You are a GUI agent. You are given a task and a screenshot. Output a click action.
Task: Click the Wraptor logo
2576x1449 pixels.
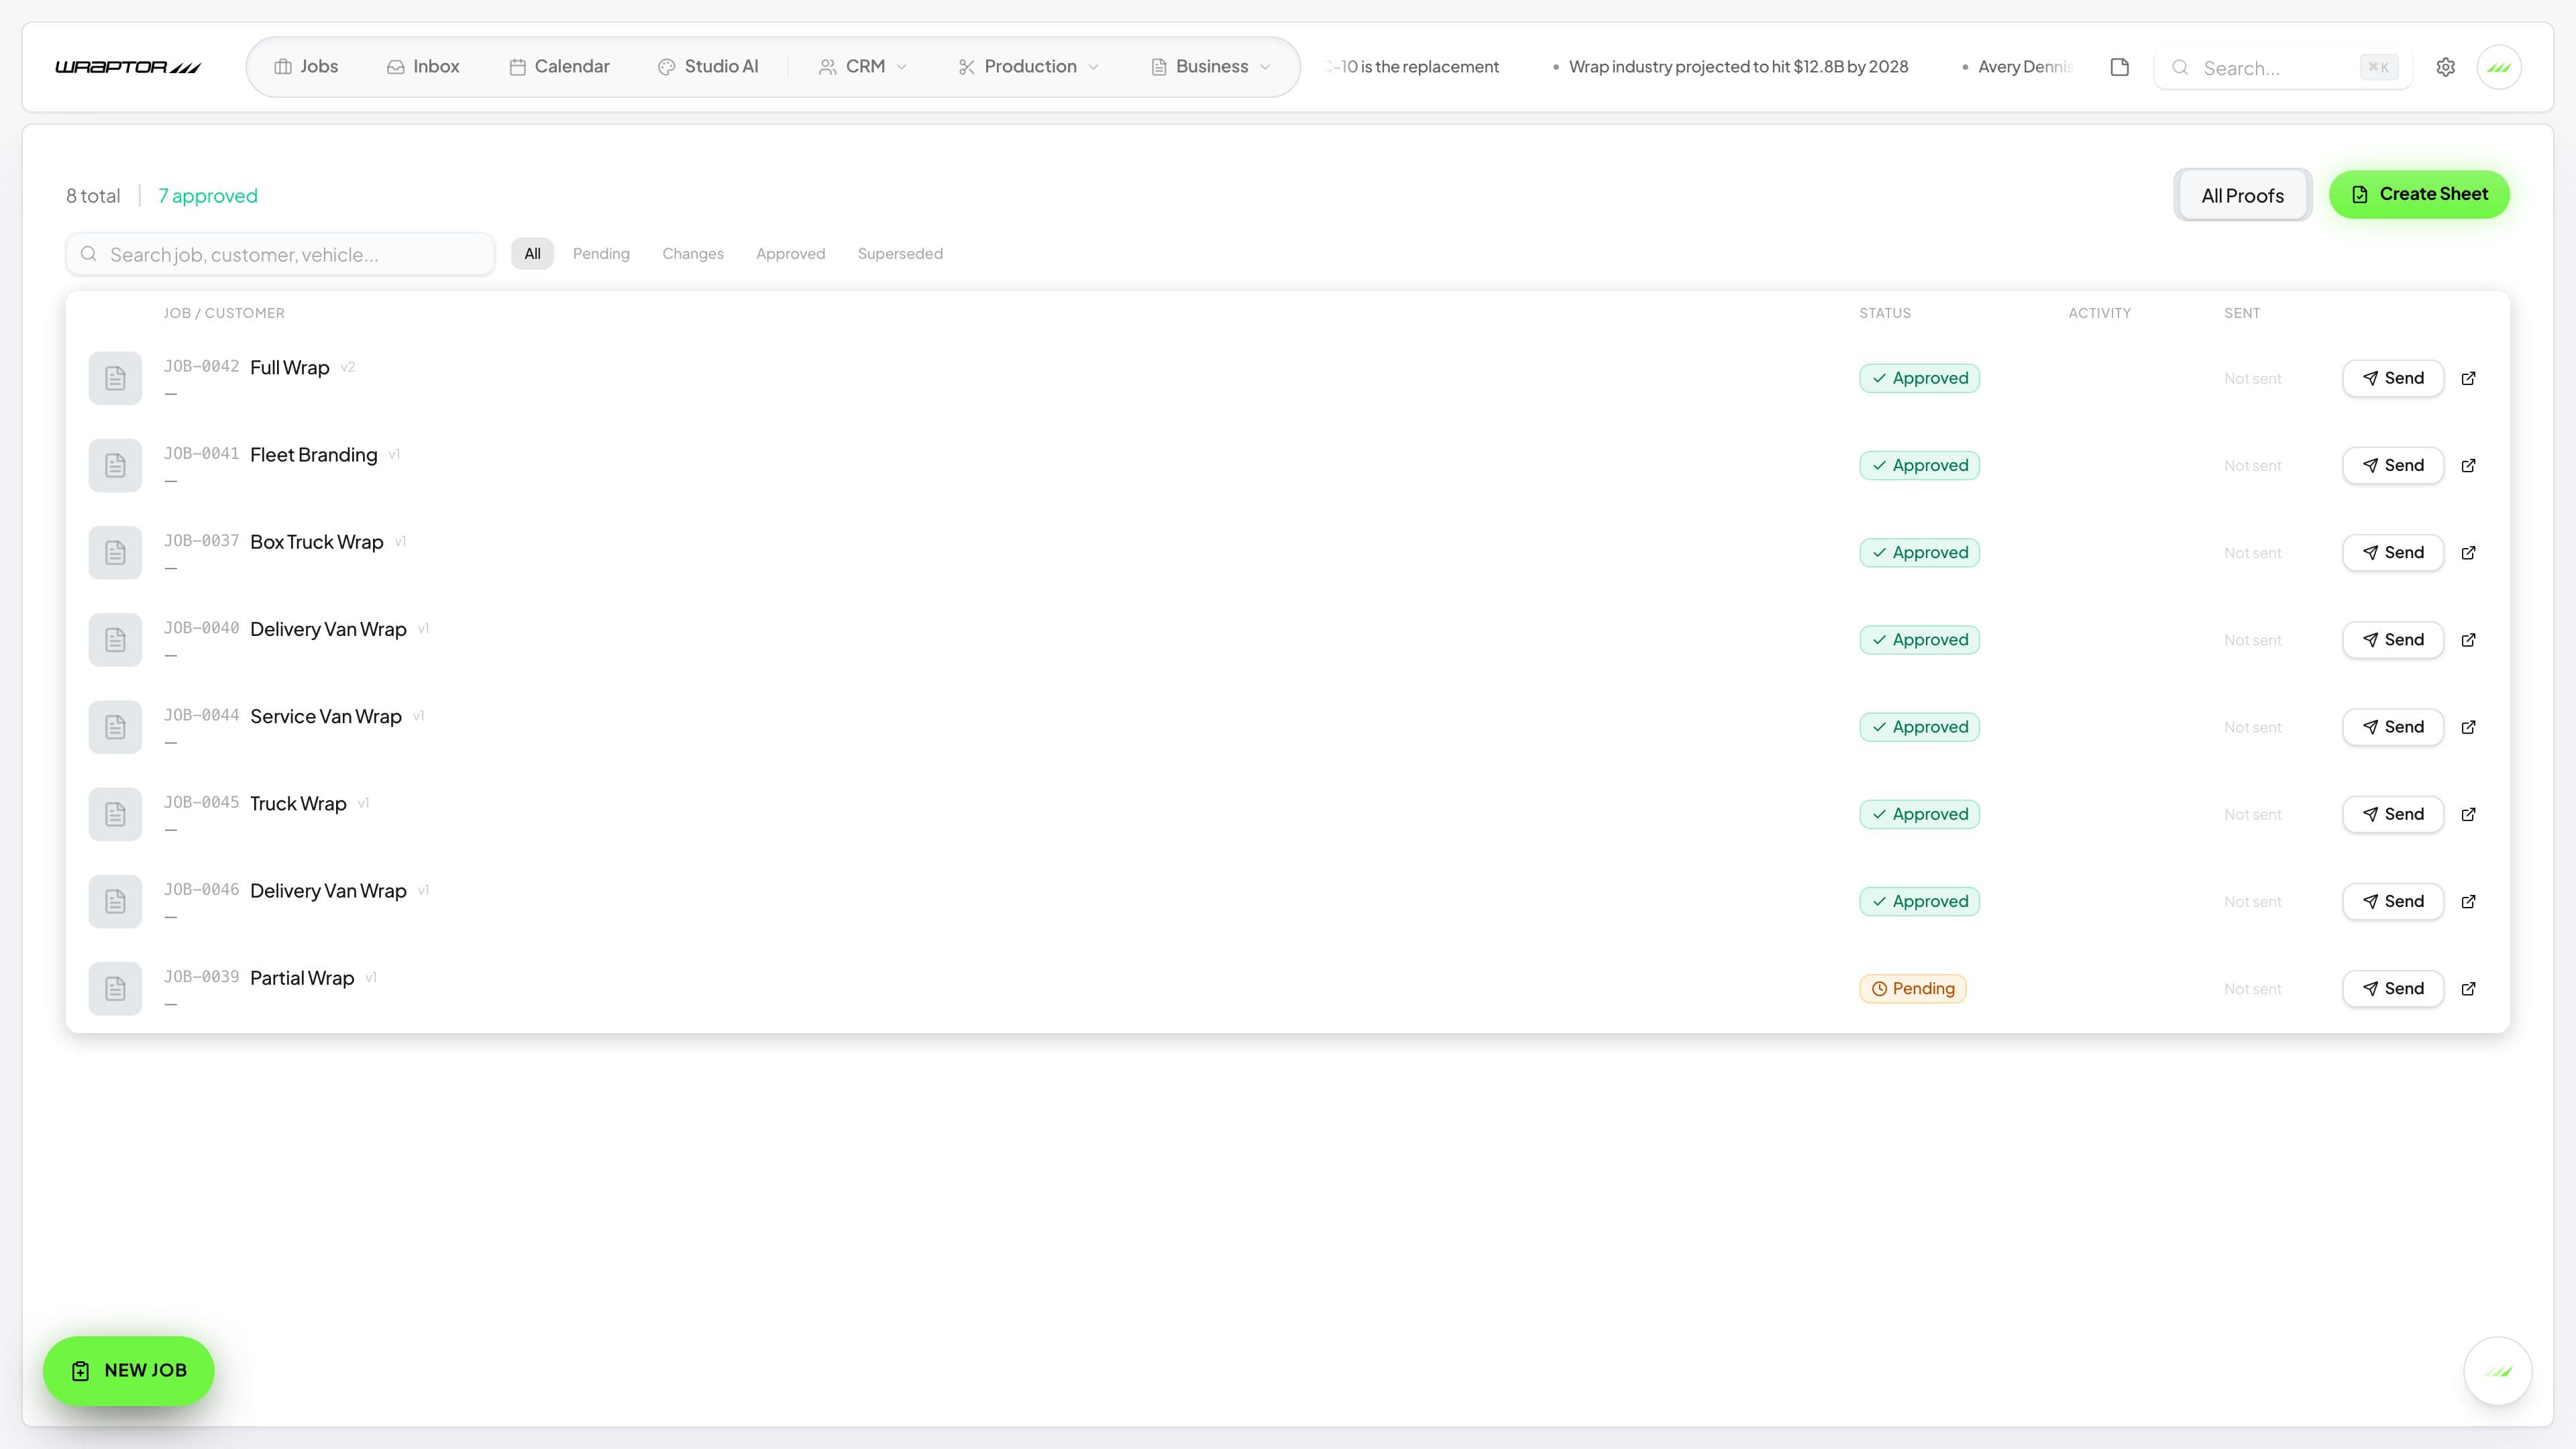tap(128, 67)
